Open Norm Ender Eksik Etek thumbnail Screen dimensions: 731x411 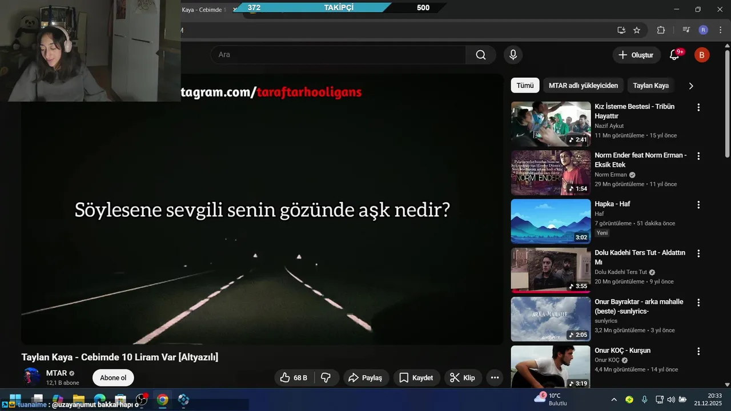click(551, 173)
